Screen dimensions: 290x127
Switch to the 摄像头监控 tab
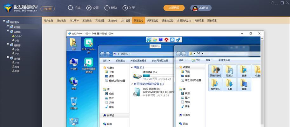168,21
